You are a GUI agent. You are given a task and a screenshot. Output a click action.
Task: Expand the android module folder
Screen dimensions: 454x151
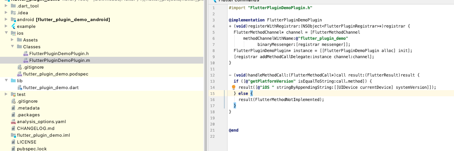click(x=6, y=19)
